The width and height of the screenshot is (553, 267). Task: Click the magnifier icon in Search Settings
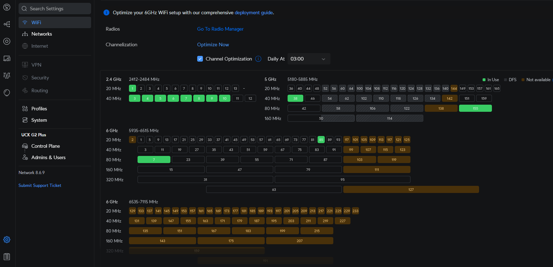point(25,9)
